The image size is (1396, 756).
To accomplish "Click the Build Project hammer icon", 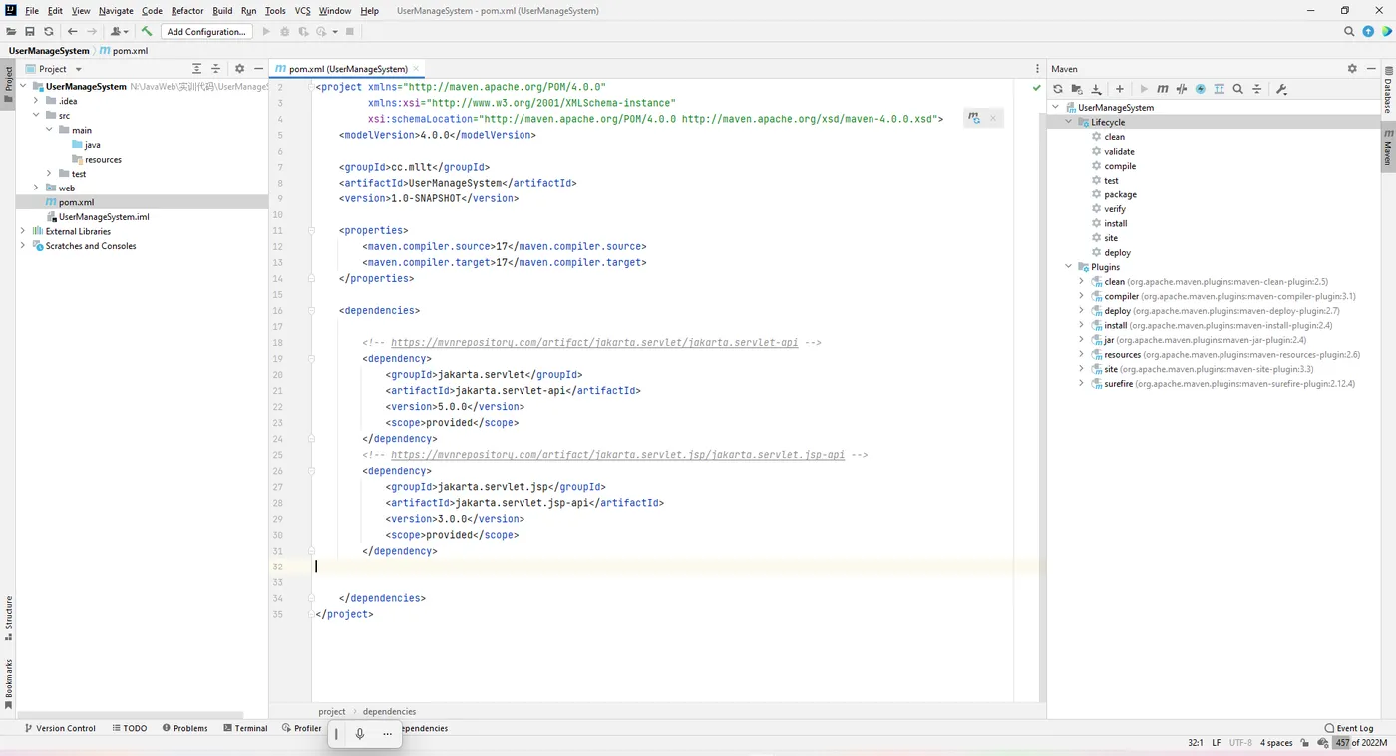I will tap(147, 32).
